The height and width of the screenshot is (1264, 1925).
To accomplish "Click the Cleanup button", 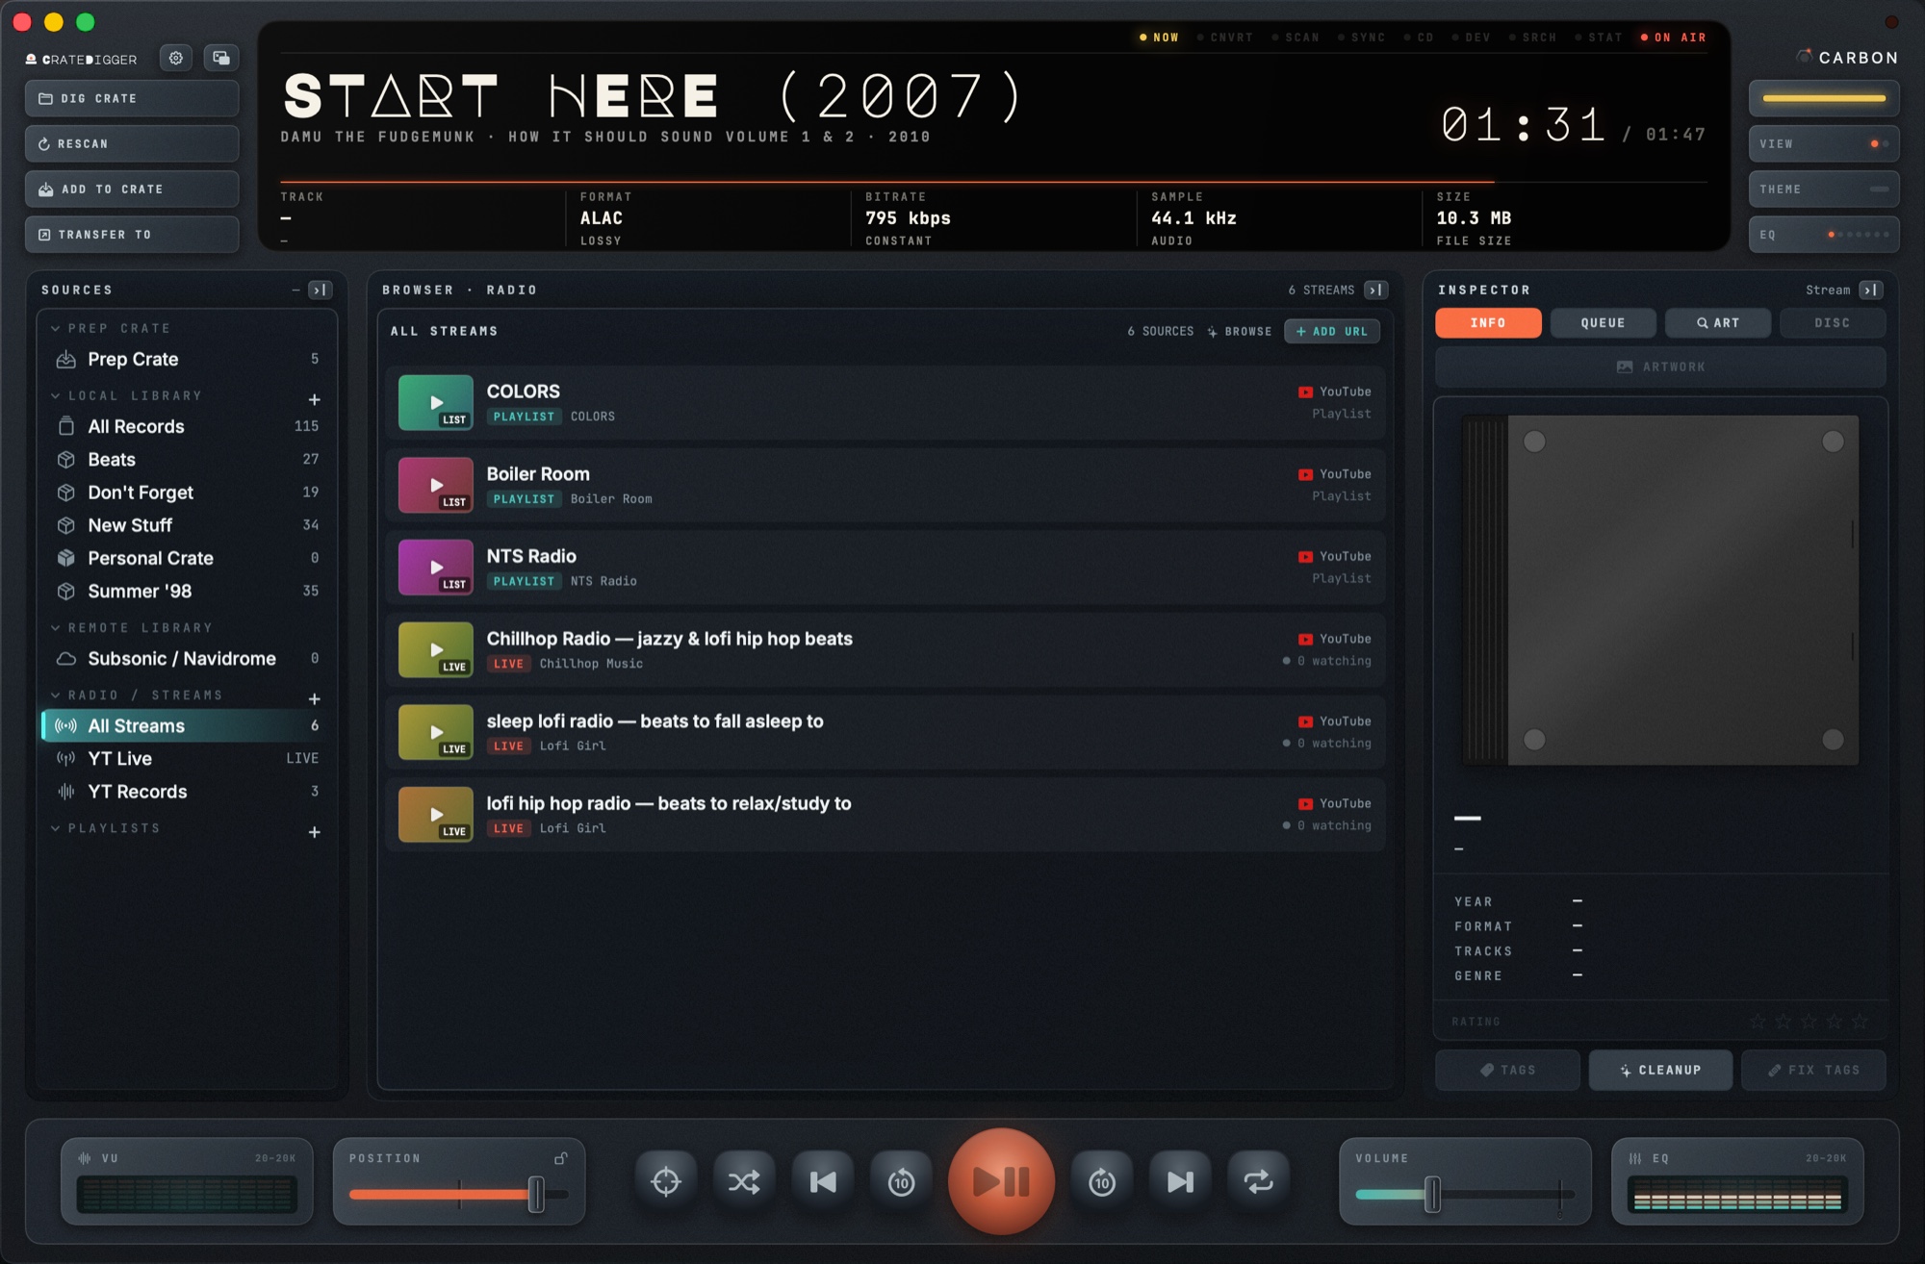I will pyautogui.click(x=1660, y=1070).
